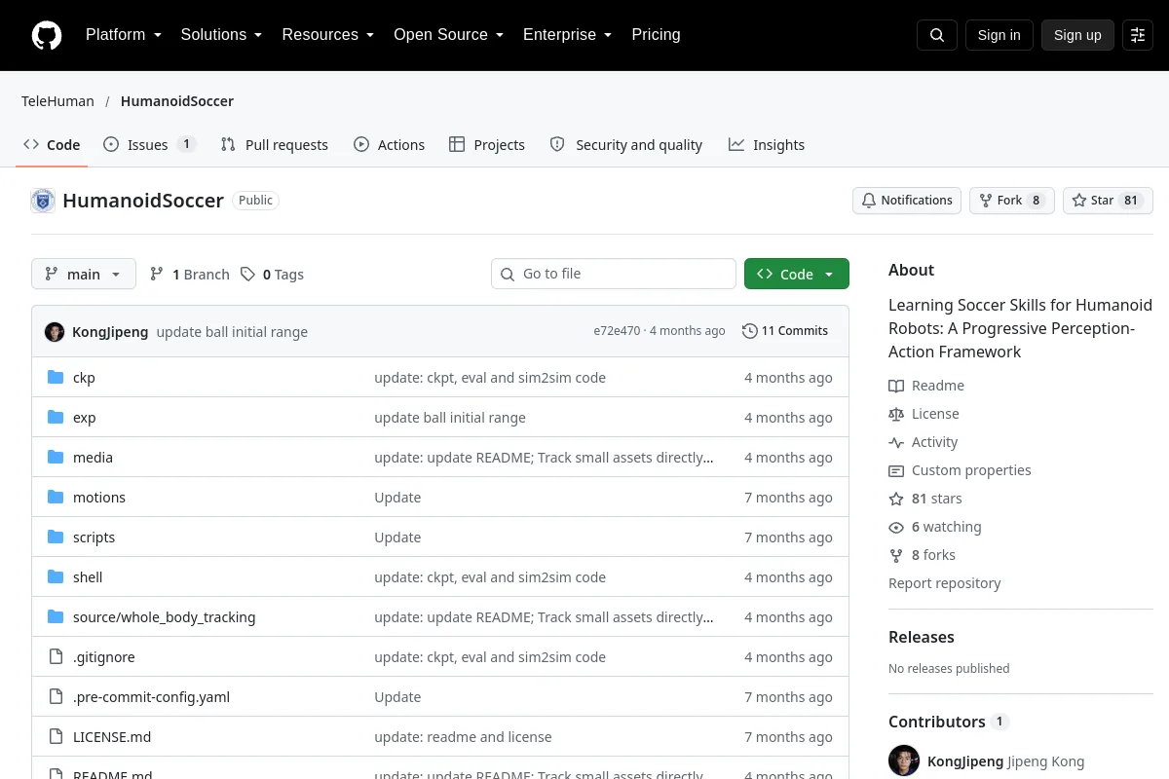Switch to the Actions tab

[390, 145]
